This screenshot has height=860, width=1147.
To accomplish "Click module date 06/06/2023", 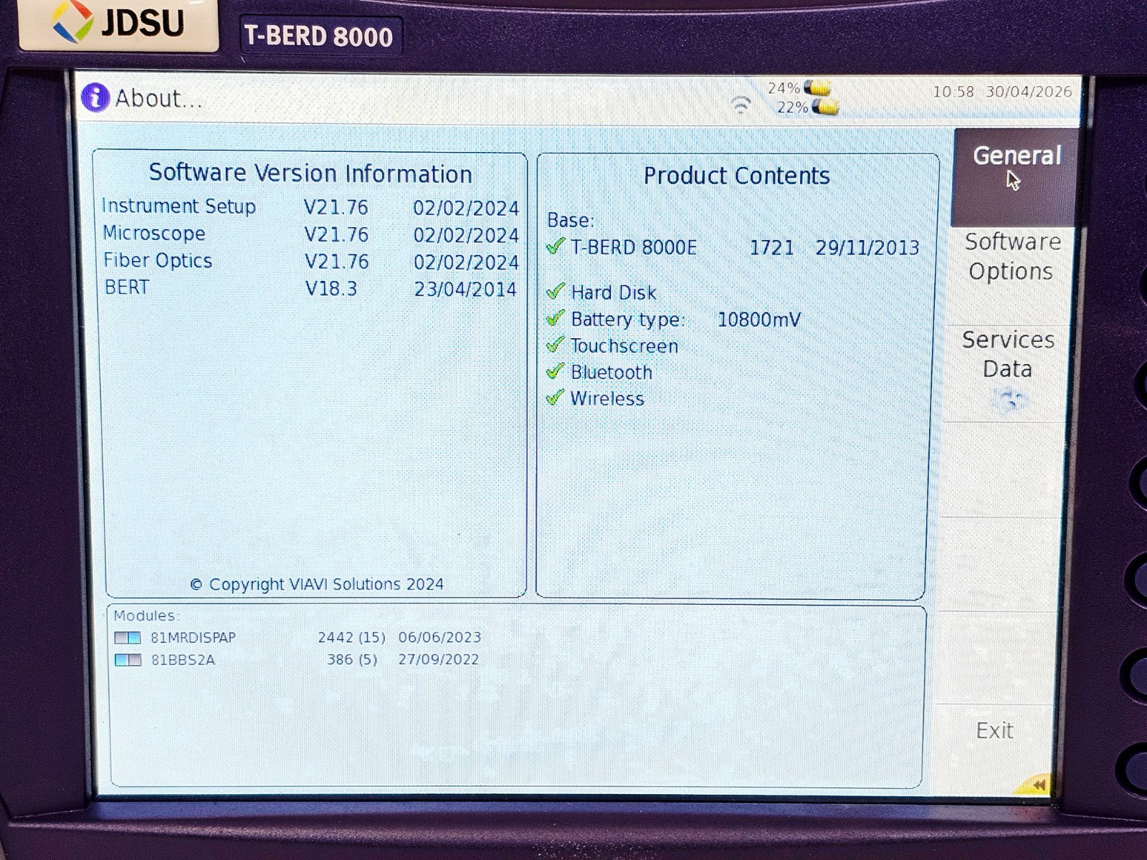I will pyautogui.click(x=440, y=638).
